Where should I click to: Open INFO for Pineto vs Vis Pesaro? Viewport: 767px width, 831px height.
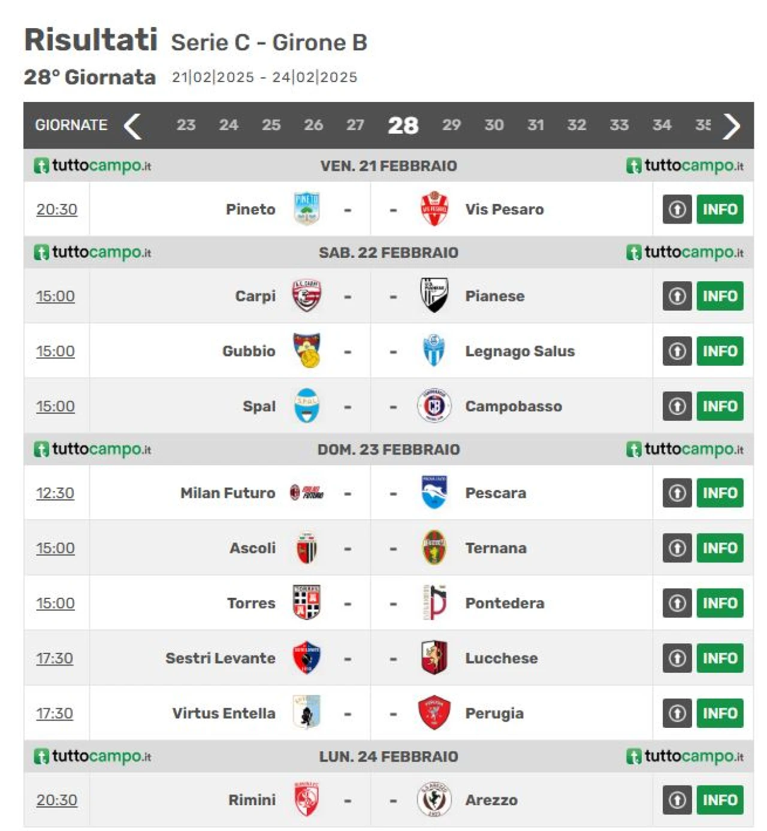(720, 209)
